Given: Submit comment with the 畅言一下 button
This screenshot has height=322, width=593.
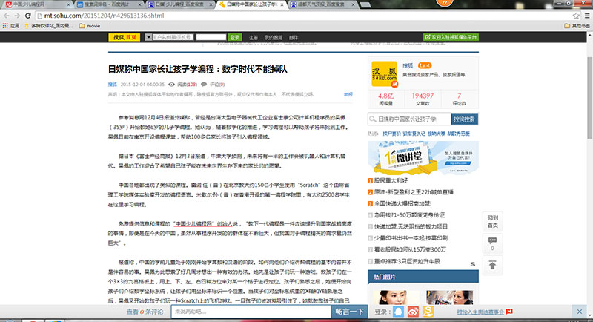Looking at the screenshot, I should (x=349, y=312).
